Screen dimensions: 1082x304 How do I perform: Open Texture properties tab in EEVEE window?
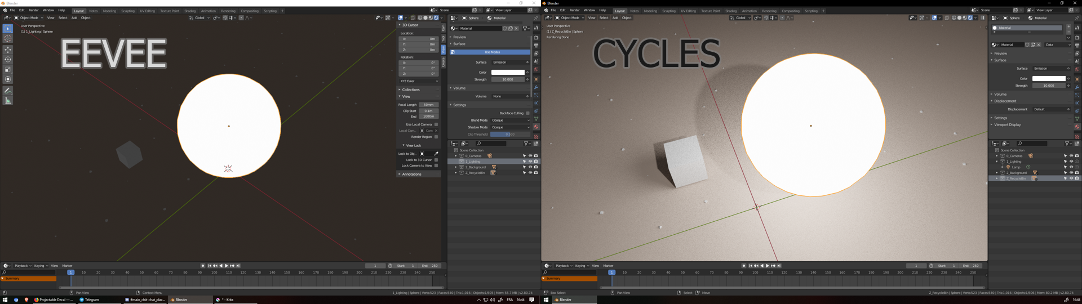(536, 136)
